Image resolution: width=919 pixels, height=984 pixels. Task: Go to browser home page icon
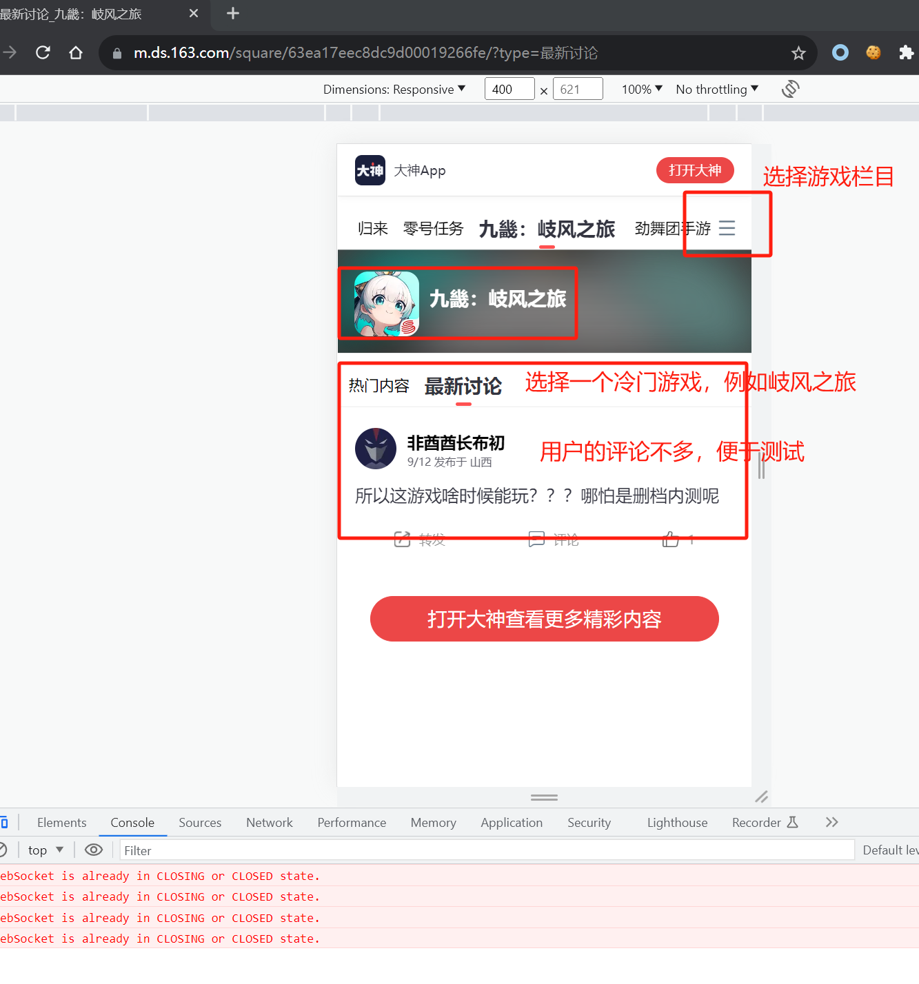76,52
